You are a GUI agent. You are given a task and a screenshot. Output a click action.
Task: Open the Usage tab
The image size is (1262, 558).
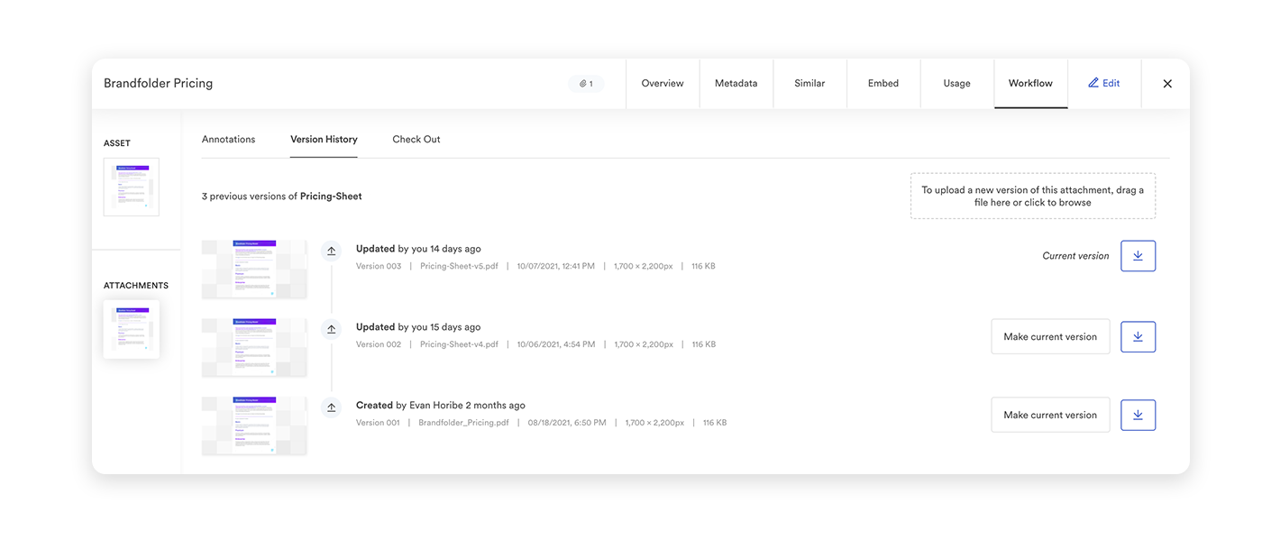[957, 83]
